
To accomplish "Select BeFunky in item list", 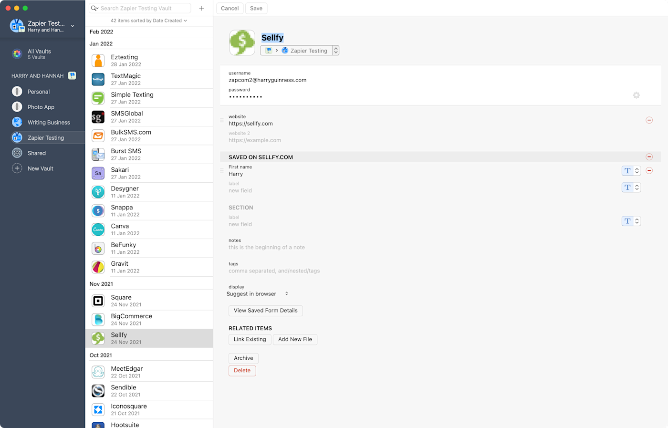I will click(x=149, y=248).
